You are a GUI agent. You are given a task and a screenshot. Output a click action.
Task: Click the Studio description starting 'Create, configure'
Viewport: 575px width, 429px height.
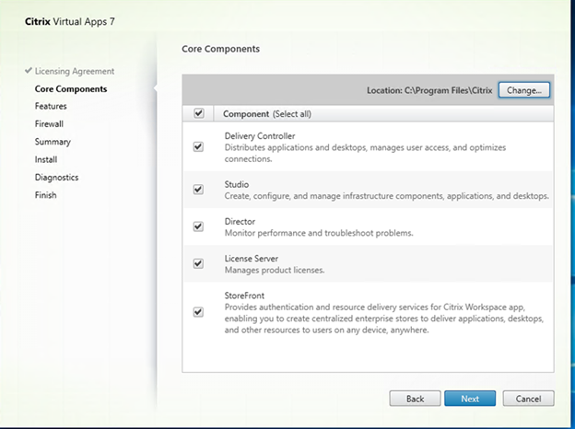[x=386, y=196]
